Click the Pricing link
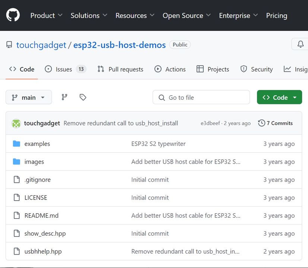 coord(276,16)
